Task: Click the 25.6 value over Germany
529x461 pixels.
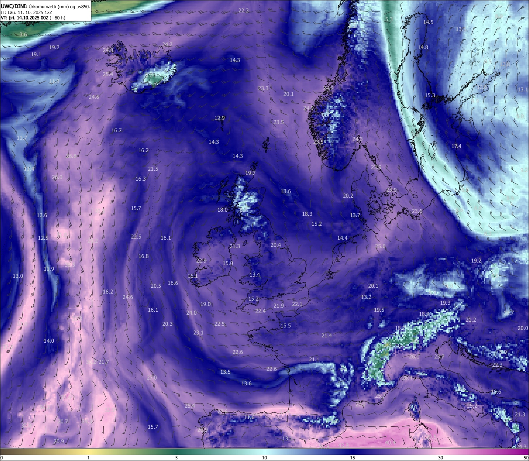Action: (380, 246)
